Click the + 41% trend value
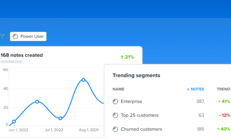 [224, 101]
